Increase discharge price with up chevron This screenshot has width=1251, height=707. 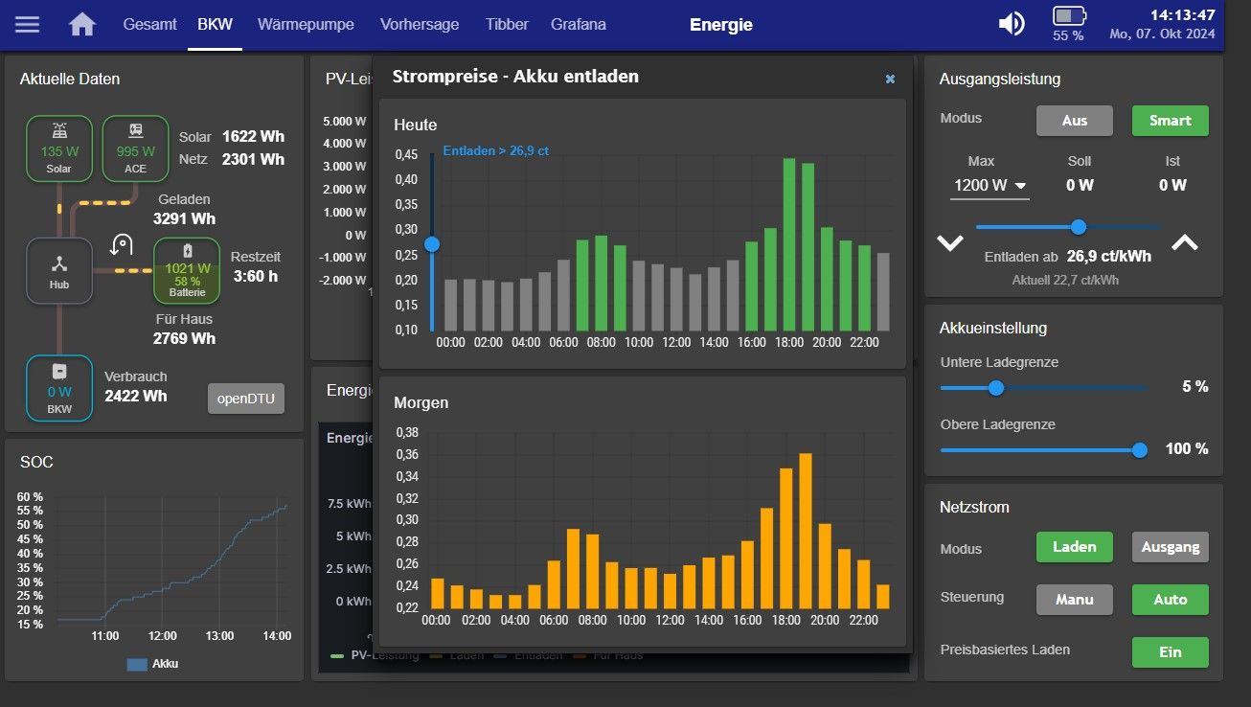[x=1185, y=243]
